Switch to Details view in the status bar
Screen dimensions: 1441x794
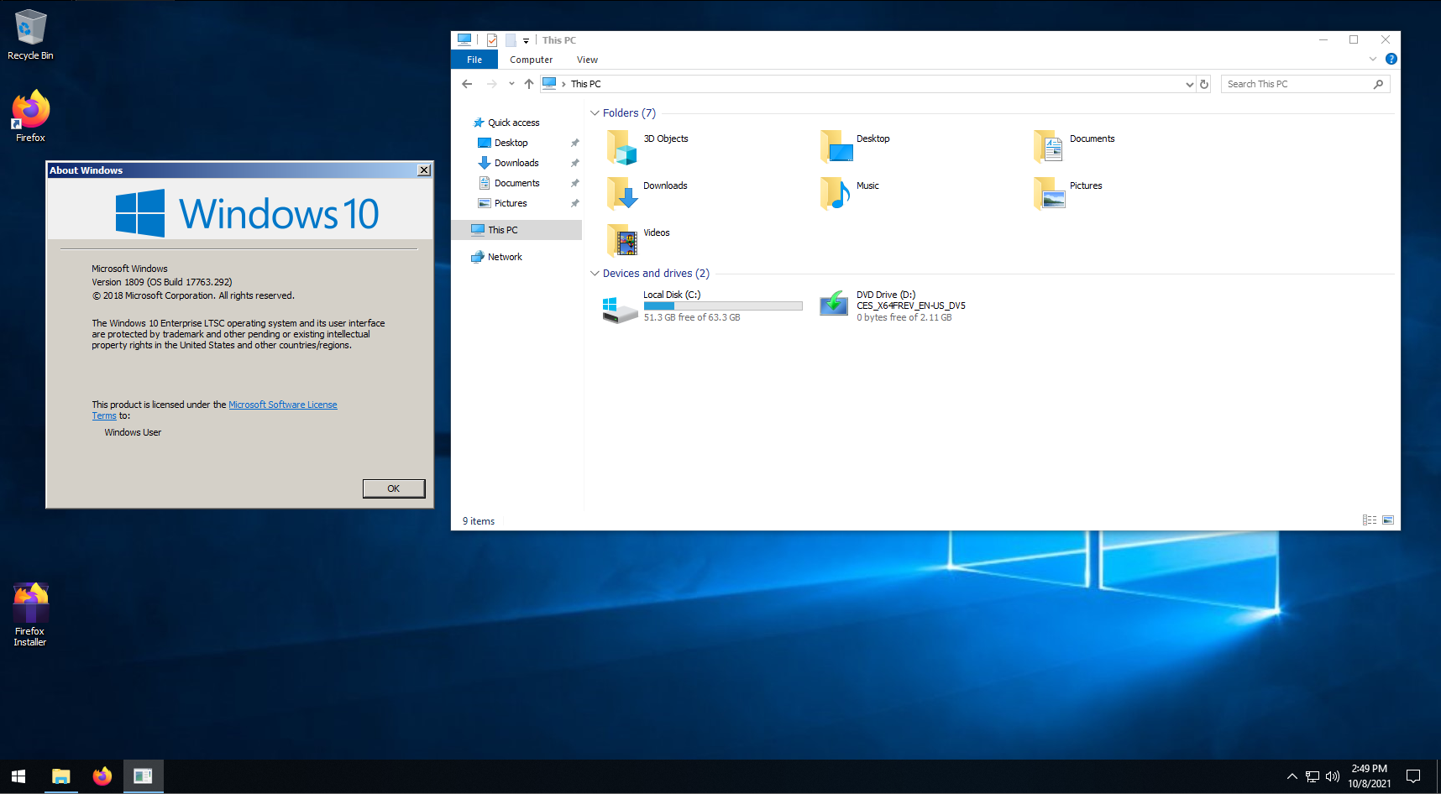coord(1370,520)
